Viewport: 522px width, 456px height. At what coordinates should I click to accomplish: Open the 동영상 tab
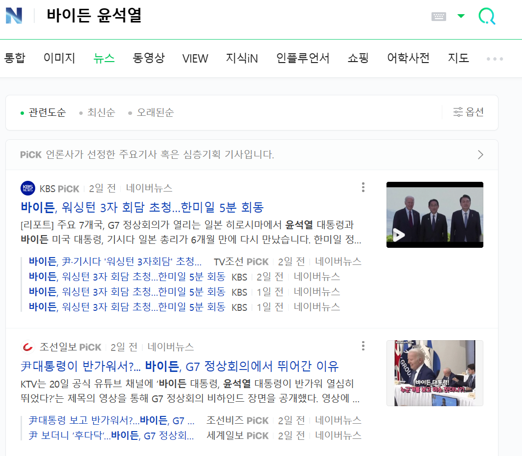coord(148,58)
